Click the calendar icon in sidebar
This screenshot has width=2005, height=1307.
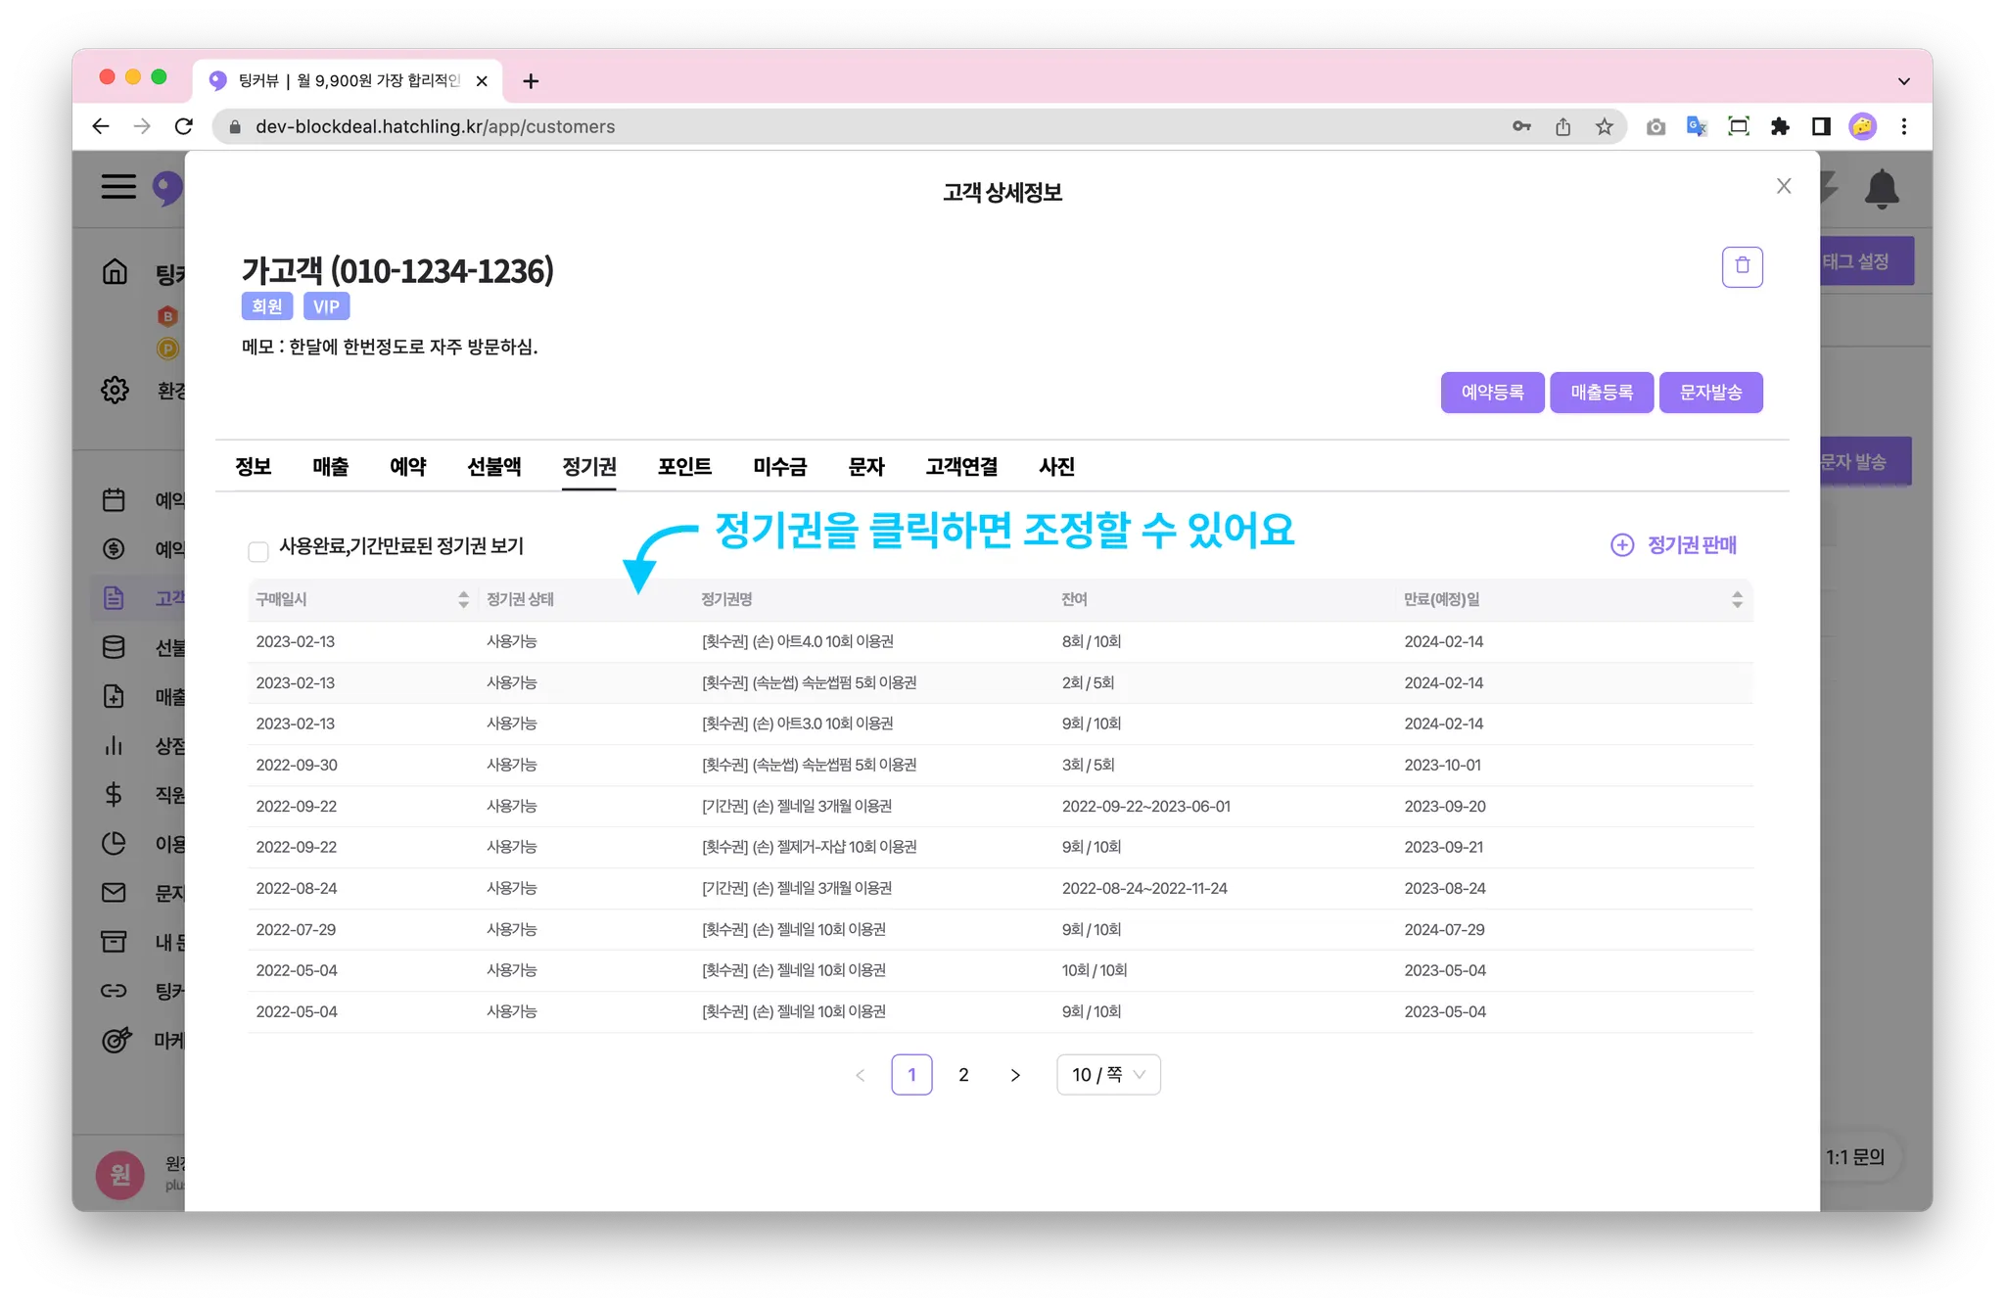click(114, 499)
